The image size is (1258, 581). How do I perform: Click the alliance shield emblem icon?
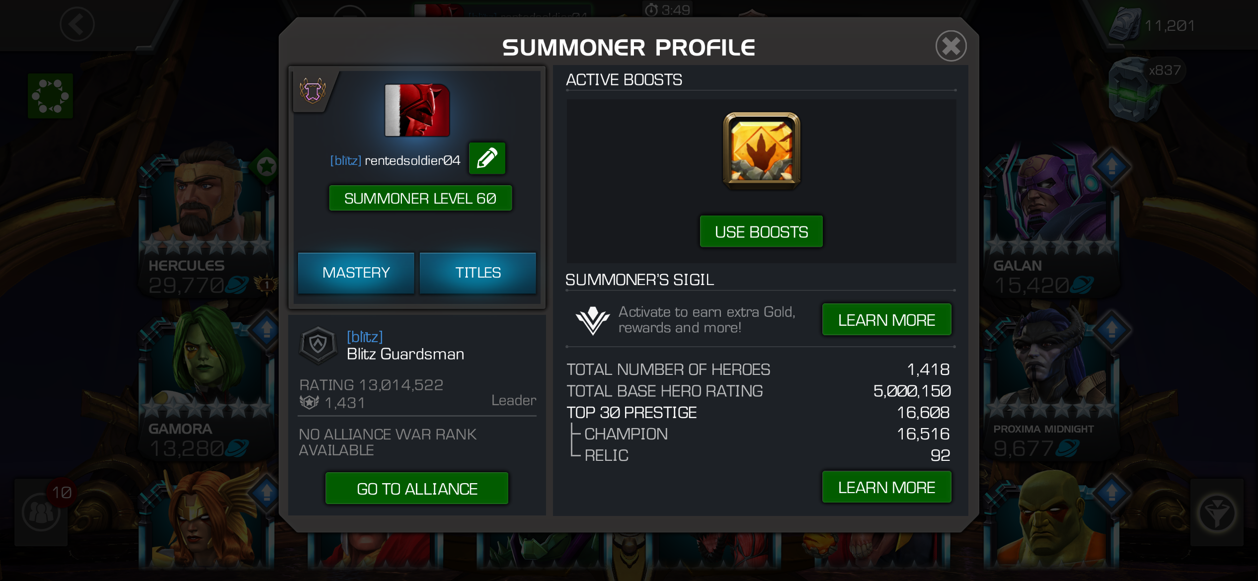tap(318, 345)
